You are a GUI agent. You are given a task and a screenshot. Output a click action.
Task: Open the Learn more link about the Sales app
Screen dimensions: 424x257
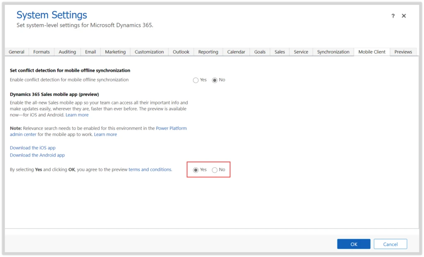[77, 114]
